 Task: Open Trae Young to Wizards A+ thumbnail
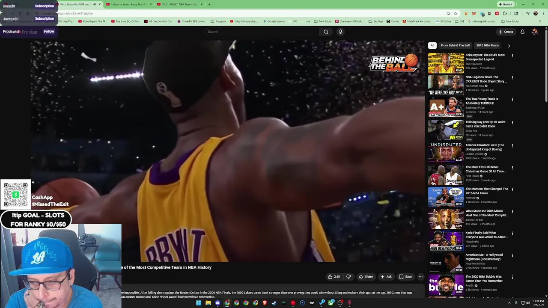(446, 107)
